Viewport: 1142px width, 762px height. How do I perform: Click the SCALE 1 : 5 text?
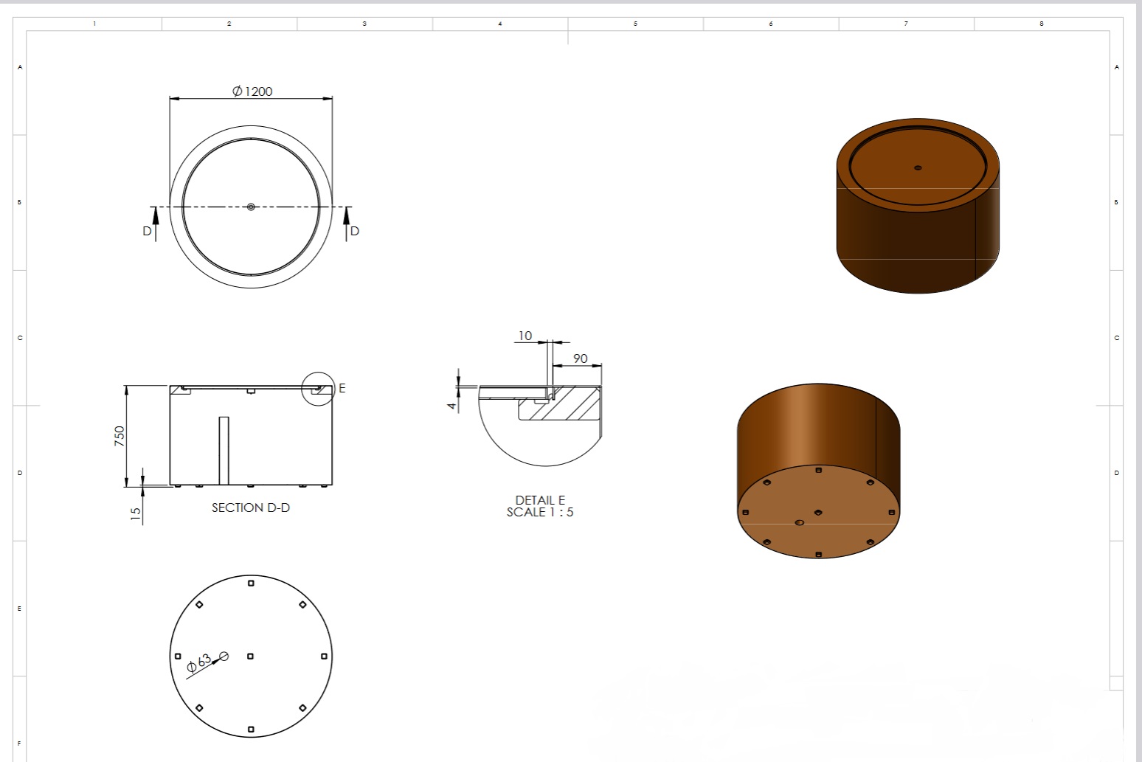click(x=540, y=512)
